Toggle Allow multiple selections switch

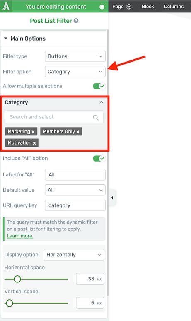click(99, 86)
